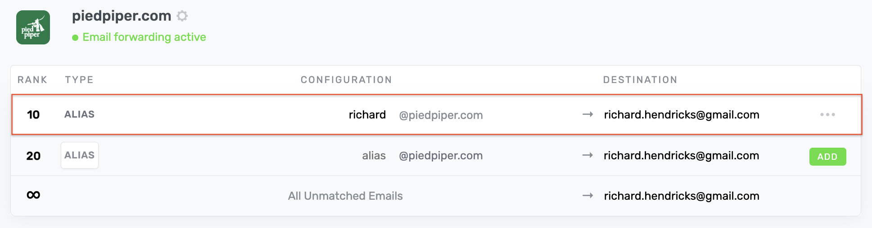Click the catch-all destination email address
The width and height of the screenshot is (872, 228).
pyautogui.click(x=681, y=196)
